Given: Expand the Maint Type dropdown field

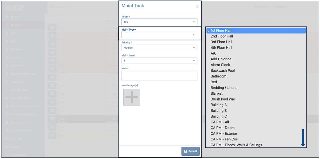Looking at the screenshot, I should pyautogui.click(x=159, y=35).
